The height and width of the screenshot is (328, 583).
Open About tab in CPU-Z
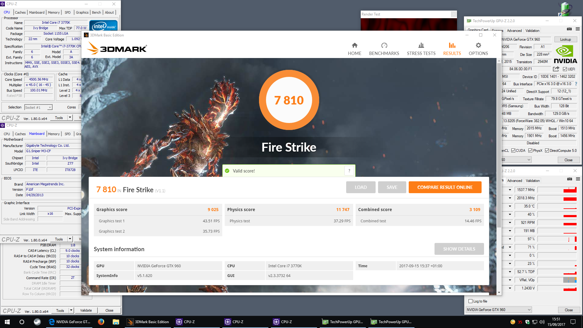(109, 12)
